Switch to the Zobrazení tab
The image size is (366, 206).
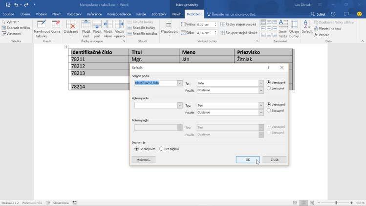click(159, 14)
